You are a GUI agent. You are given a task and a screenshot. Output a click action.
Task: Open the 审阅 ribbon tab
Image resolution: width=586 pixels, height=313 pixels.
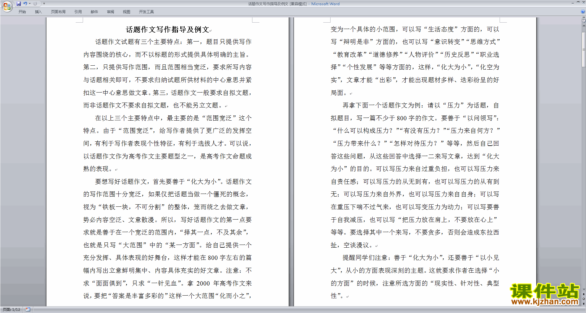[110, 12]
